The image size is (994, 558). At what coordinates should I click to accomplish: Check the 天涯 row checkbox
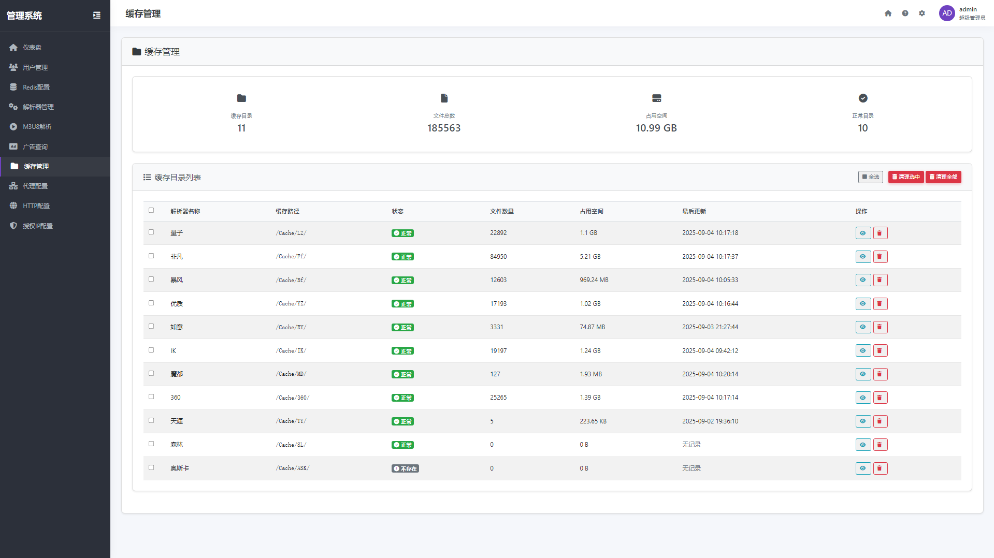click(x=151, y=420)
